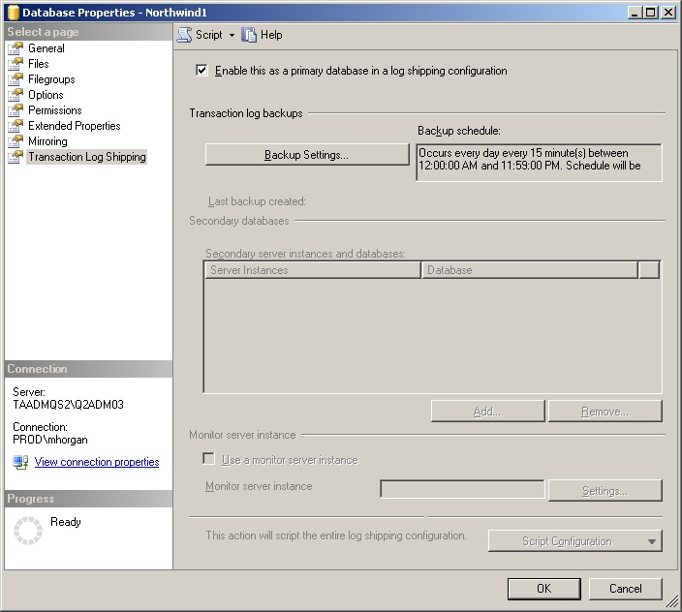Select Transaction Log Shipping page
Viewport: 682px width, 612px height.
87,157
